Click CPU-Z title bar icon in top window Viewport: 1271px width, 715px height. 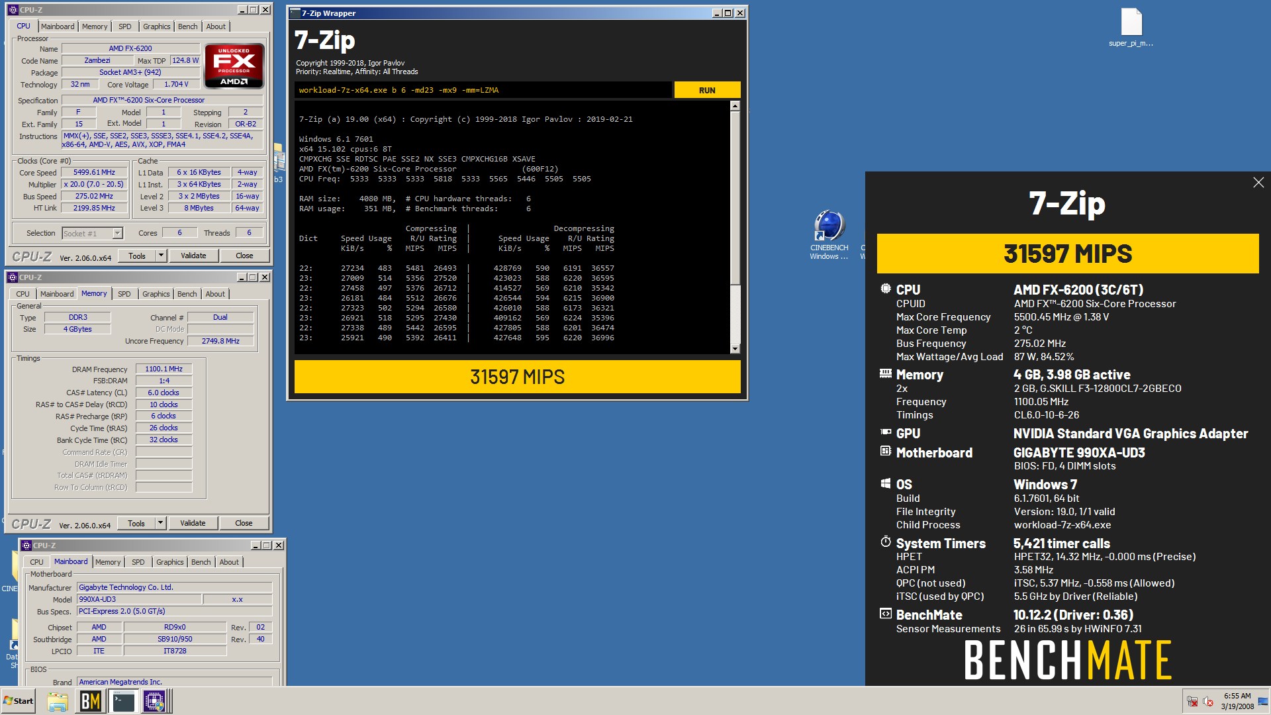pos(13,10)
